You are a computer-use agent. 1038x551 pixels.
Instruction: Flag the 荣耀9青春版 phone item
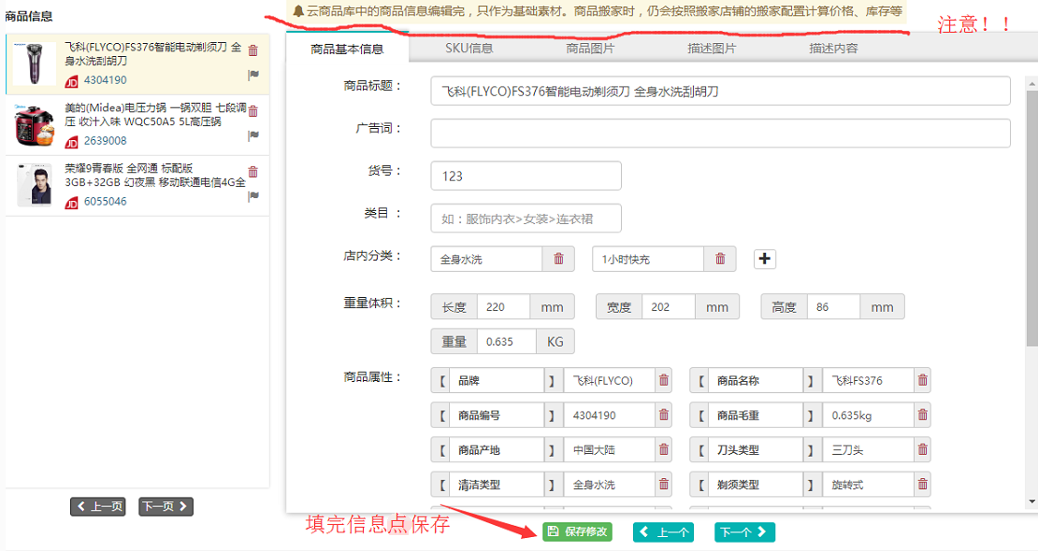coord(252,196)
